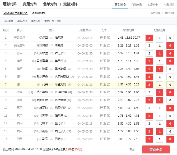
Task: Open the 26053期 issue dropdown
Action: pos(16,13)
